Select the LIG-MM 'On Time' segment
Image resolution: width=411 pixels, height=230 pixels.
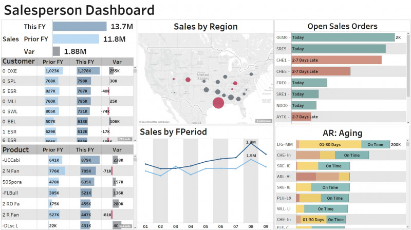coord(376,144)
